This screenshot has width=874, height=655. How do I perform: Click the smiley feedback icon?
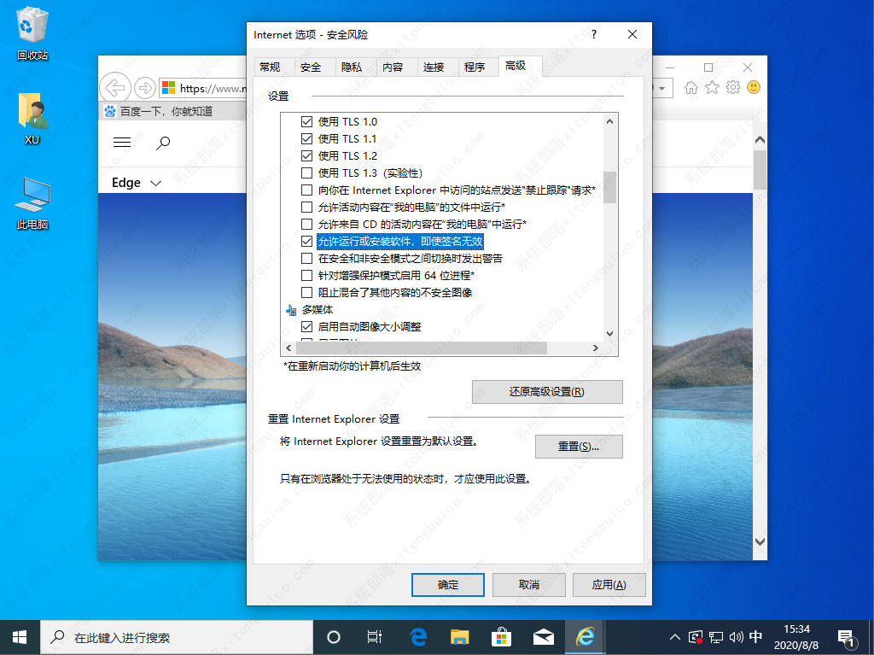[753, 87]
